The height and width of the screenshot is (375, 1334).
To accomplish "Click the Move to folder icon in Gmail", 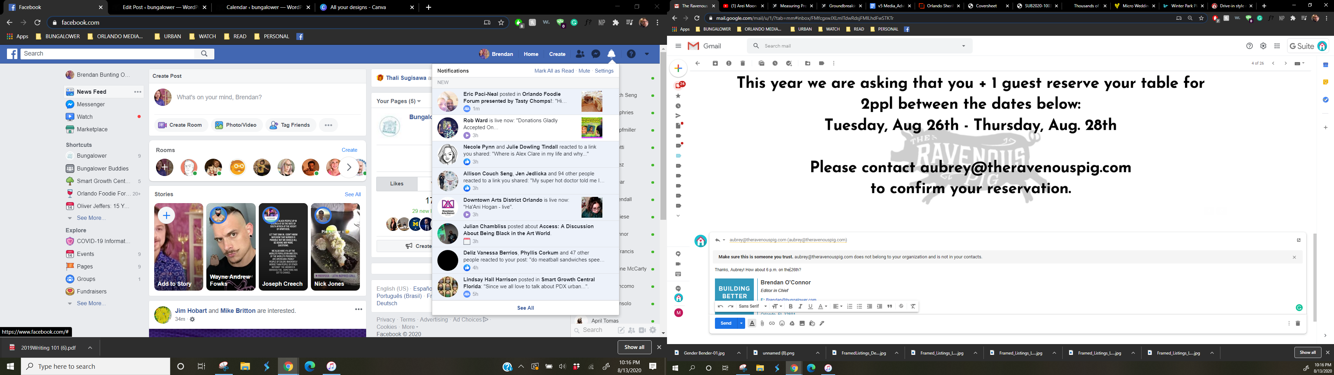I will (x=808, y=64).
